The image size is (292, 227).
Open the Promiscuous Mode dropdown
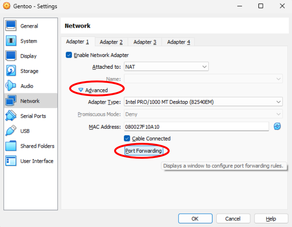pos(203,114)
